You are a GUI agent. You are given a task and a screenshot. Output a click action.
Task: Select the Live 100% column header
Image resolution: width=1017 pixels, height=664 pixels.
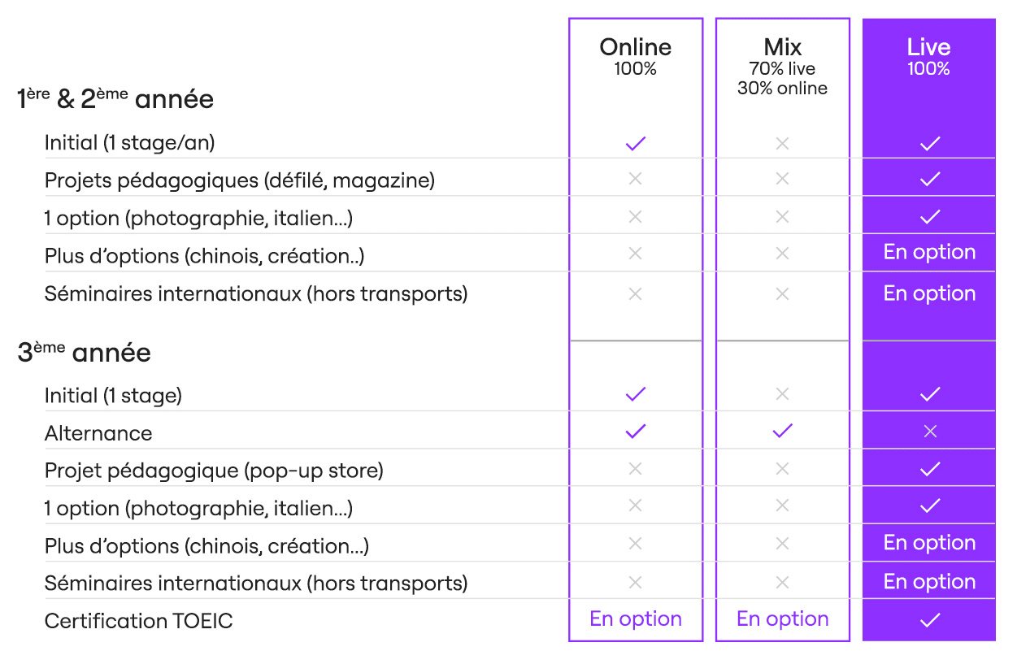point(929,56)
